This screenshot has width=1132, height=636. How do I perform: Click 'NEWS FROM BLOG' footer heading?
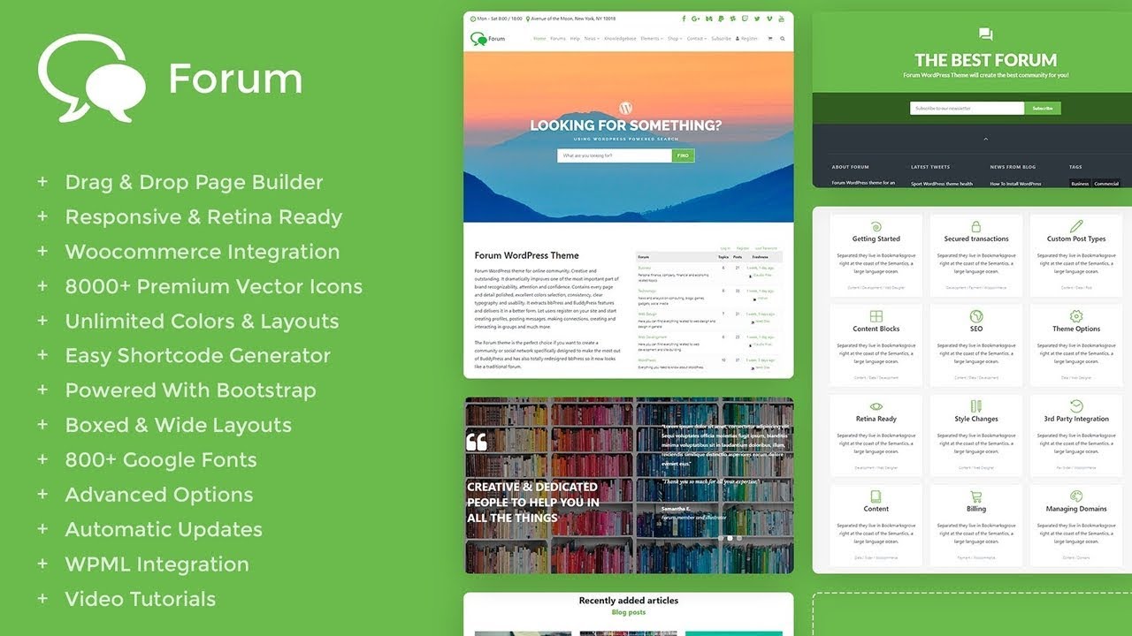coord(1013,167)
